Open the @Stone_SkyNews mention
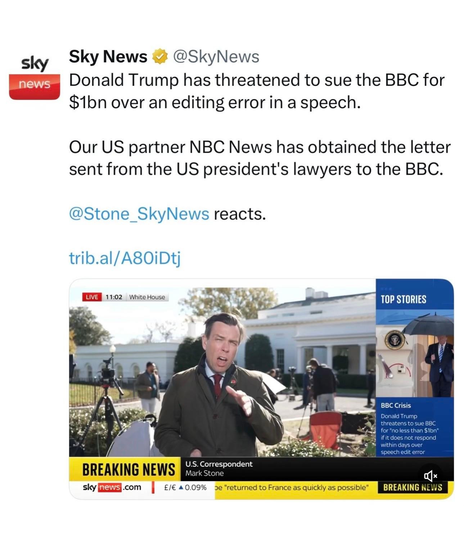464x550 pixels. (x=139, y=214)
